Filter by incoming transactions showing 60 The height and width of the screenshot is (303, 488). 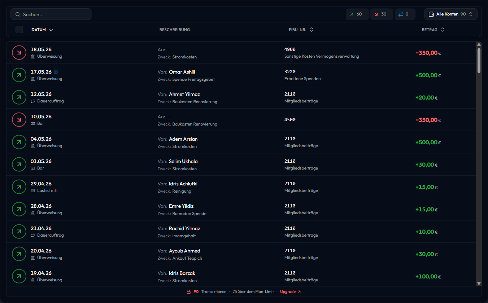[357, 14]
